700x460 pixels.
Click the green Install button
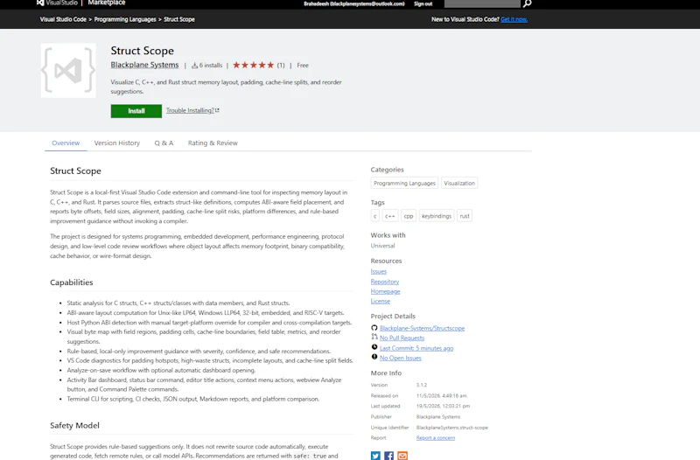[136, 111]
